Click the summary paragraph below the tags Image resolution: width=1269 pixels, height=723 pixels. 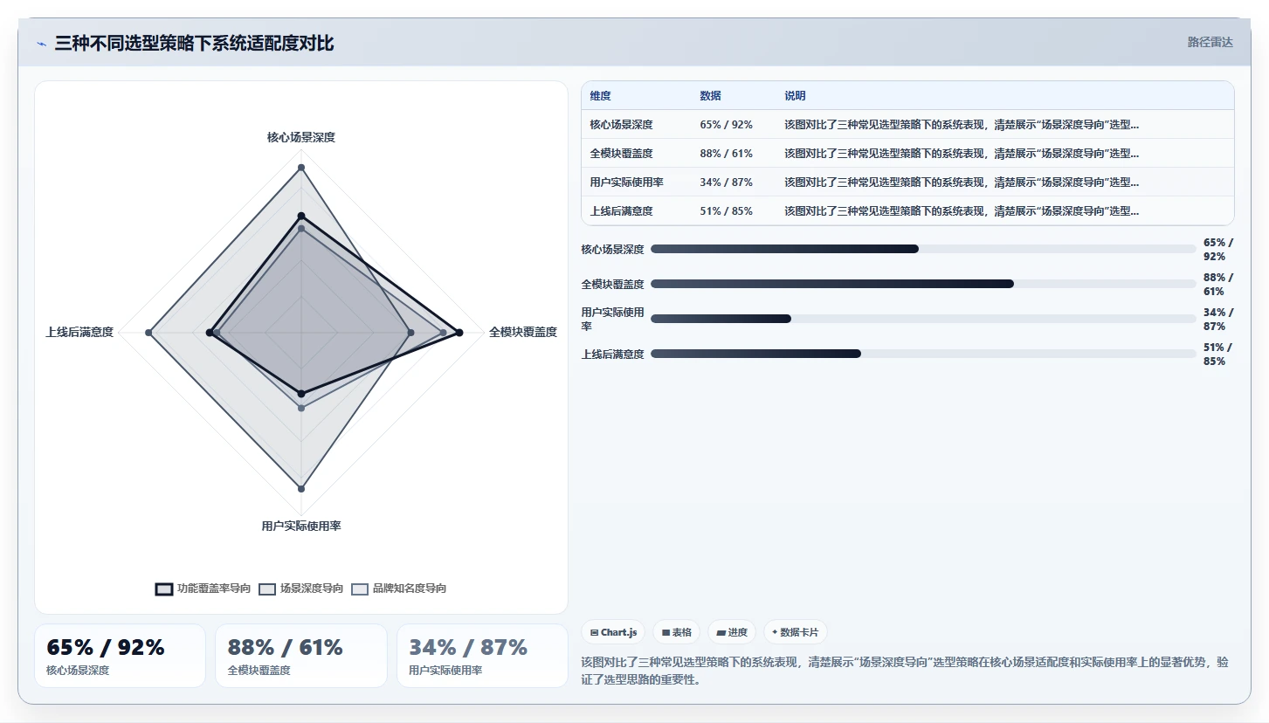click(905, 671)
